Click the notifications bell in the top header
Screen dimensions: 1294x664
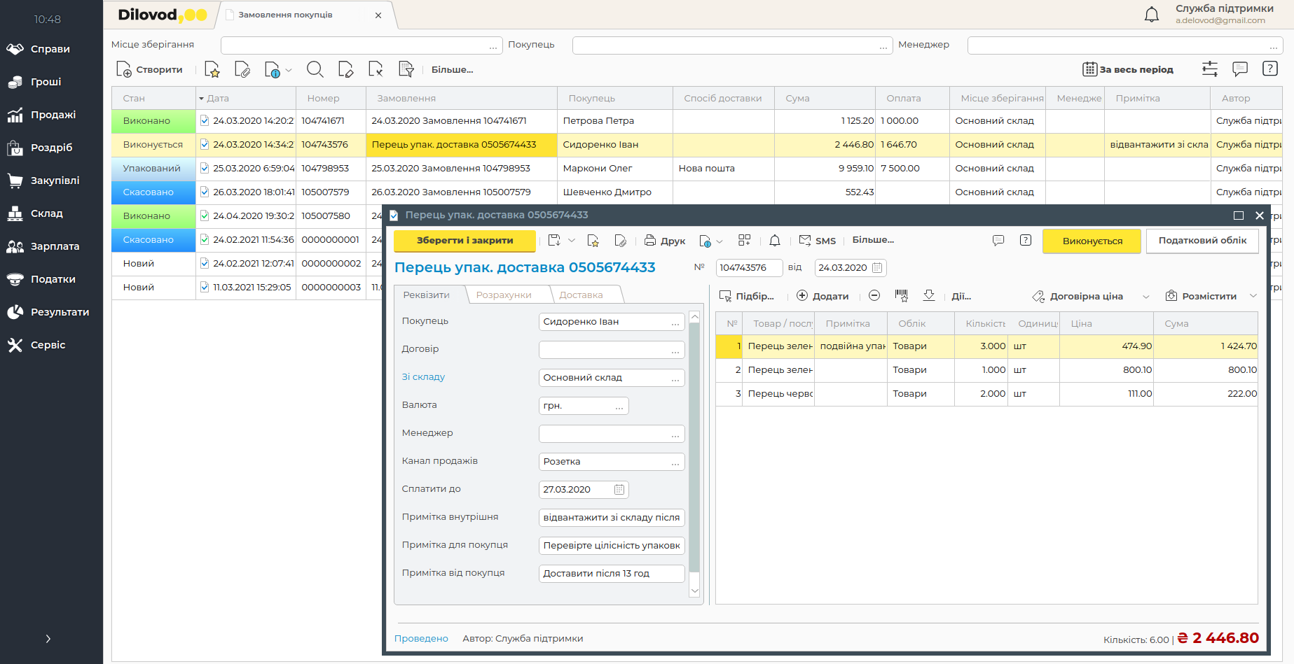(x=1151, y=15)
